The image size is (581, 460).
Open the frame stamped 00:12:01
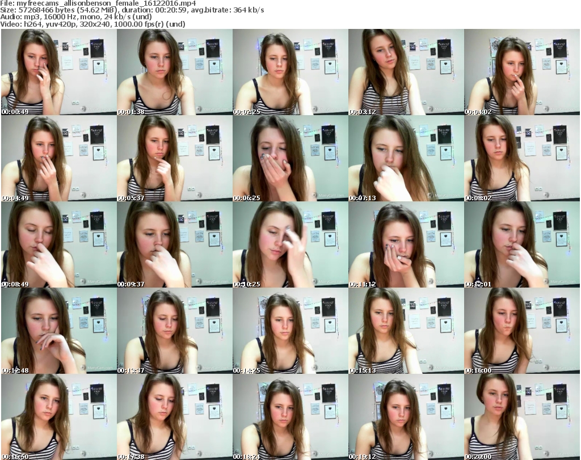522,244
